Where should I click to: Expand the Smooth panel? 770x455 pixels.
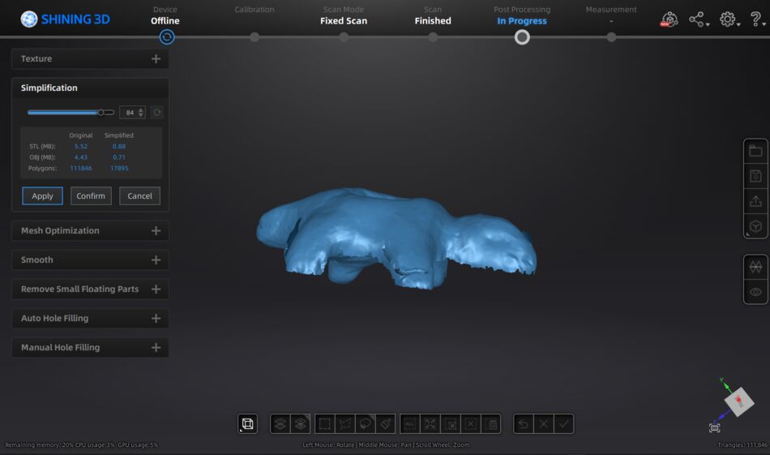(90, 260)
